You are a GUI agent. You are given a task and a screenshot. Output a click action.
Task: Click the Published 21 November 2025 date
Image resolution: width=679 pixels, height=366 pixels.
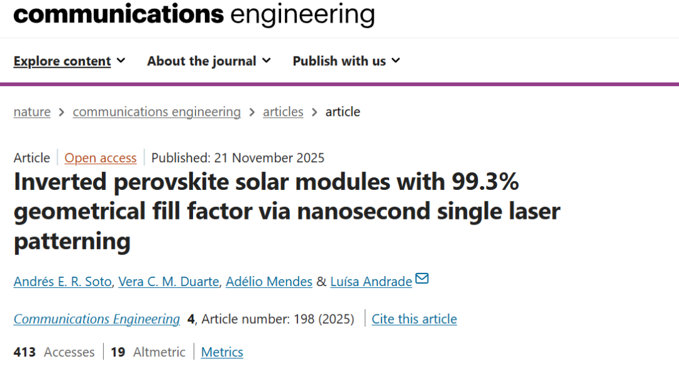pos(238,158)
